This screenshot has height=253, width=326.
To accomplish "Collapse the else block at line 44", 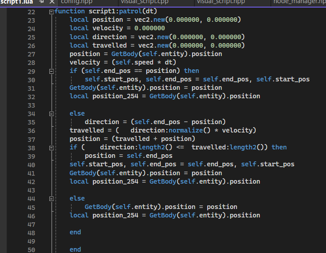I will (x=52, y=198).
